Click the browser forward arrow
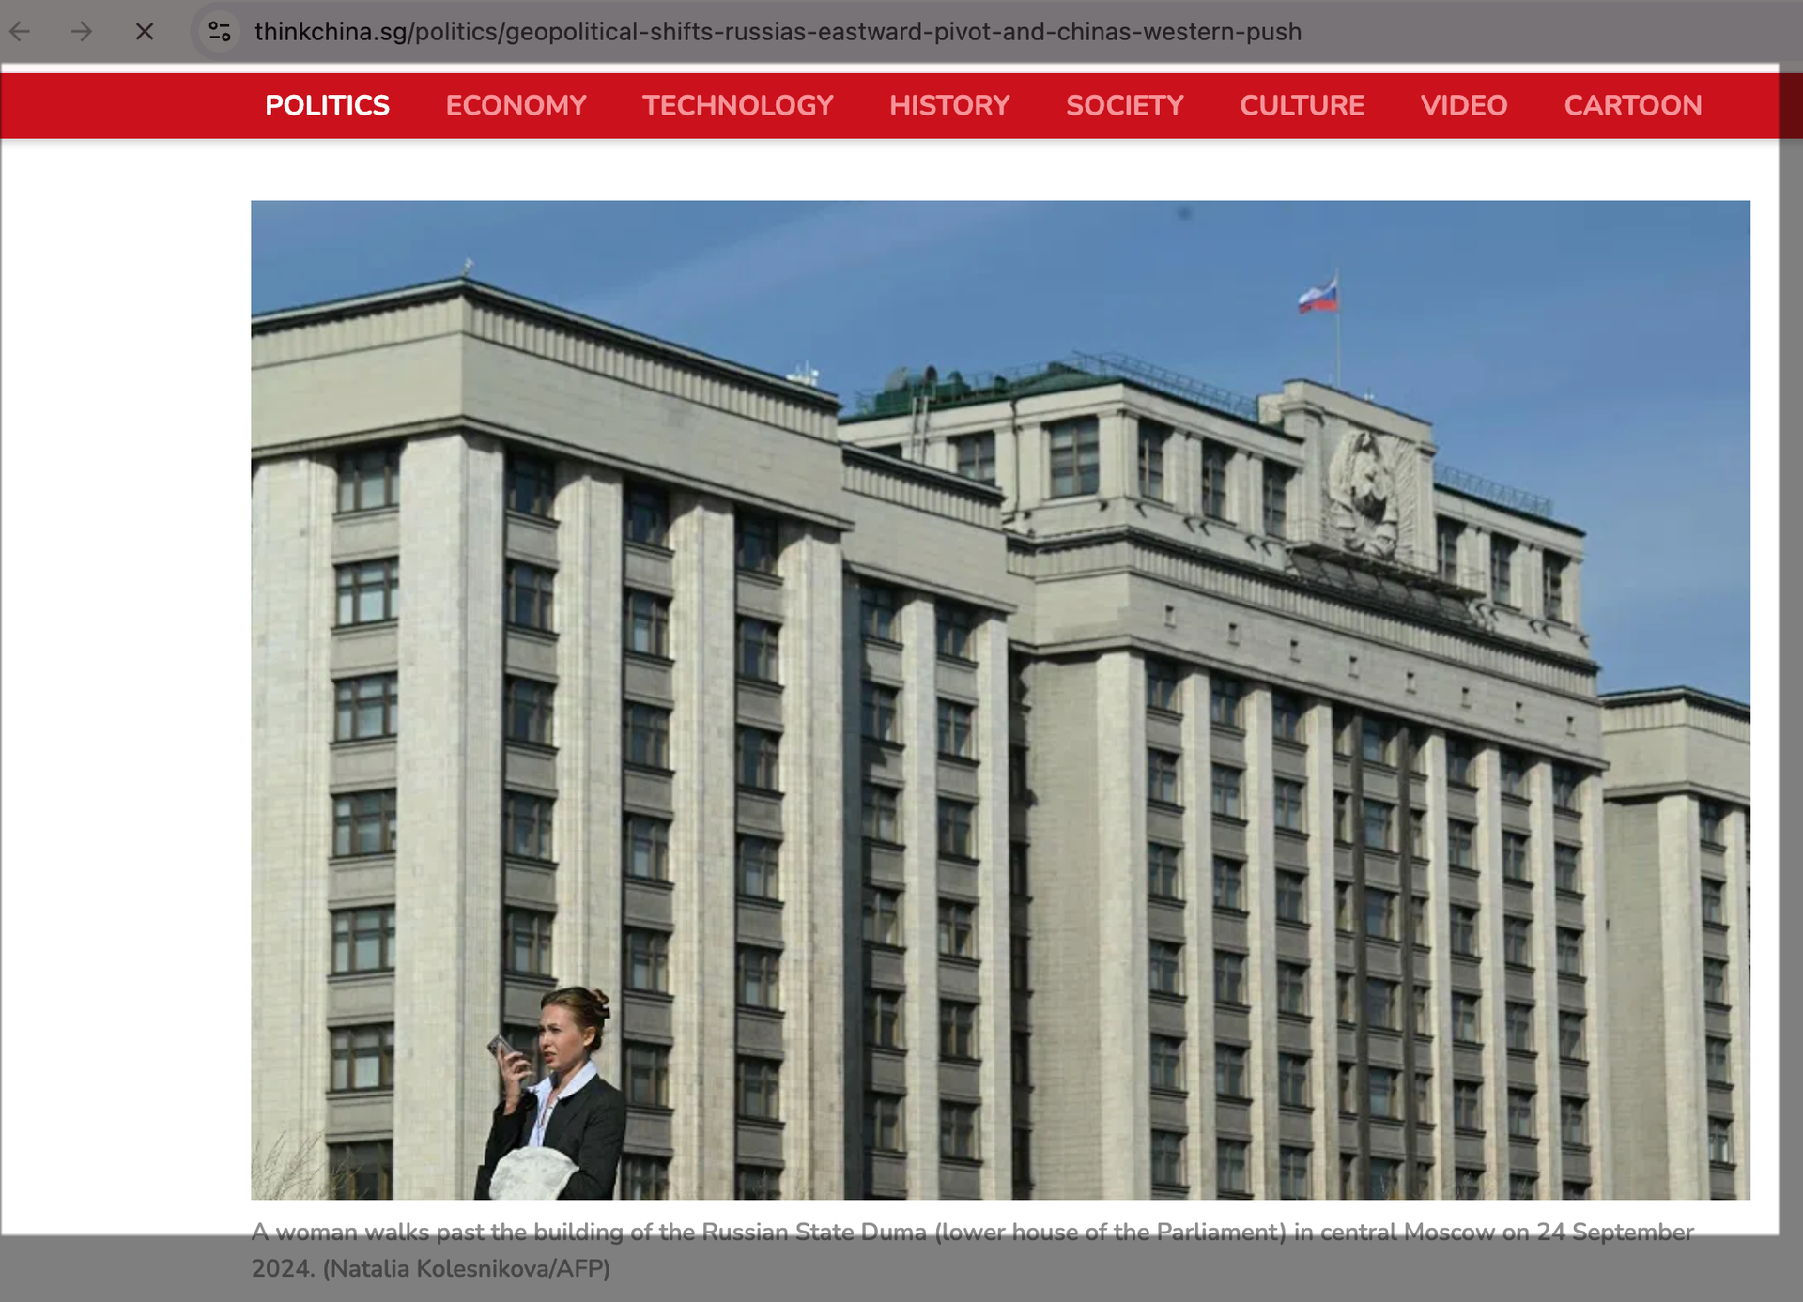The image size is (1803, 1302). pos(82,32)
